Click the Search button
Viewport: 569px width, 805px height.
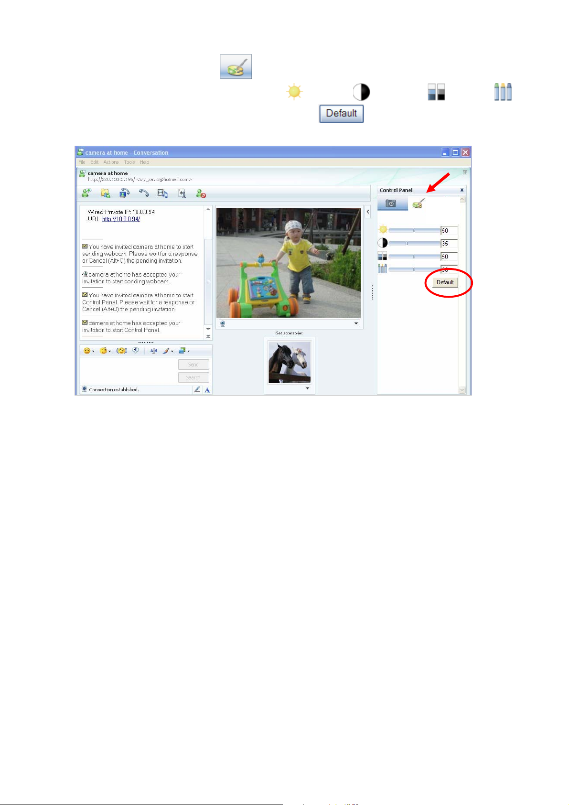coord(193,377)
